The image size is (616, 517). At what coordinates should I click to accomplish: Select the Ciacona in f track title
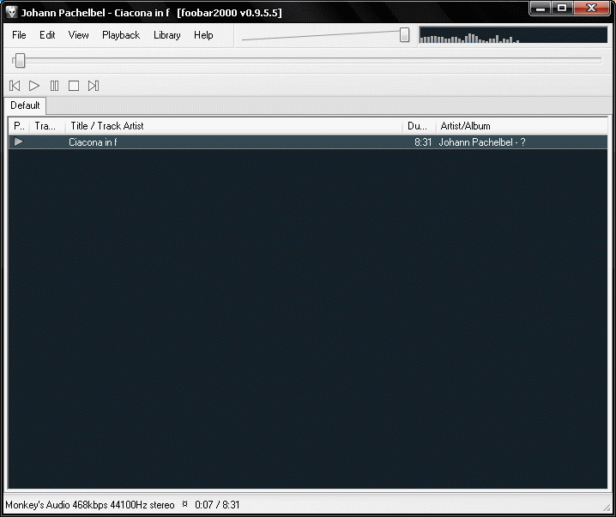[93, 142]
